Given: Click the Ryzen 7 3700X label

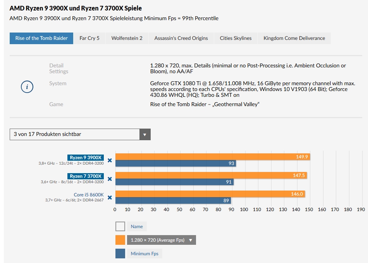Looking at the screenshot, I should (86, 176).
